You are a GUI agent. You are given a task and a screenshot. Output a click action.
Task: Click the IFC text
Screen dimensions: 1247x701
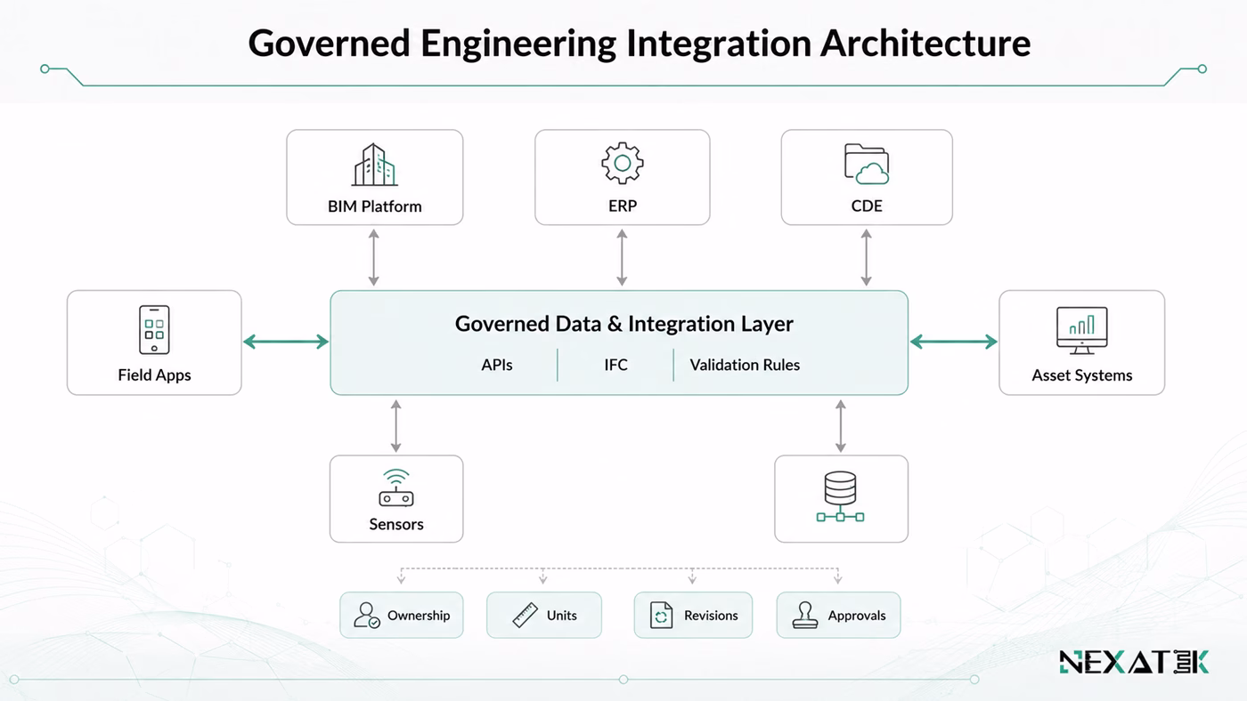point(615,365)
